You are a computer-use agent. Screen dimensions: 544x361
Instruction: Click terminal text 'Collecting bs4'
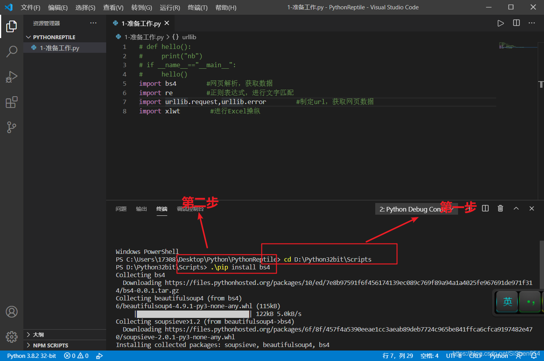pos(140,275)
